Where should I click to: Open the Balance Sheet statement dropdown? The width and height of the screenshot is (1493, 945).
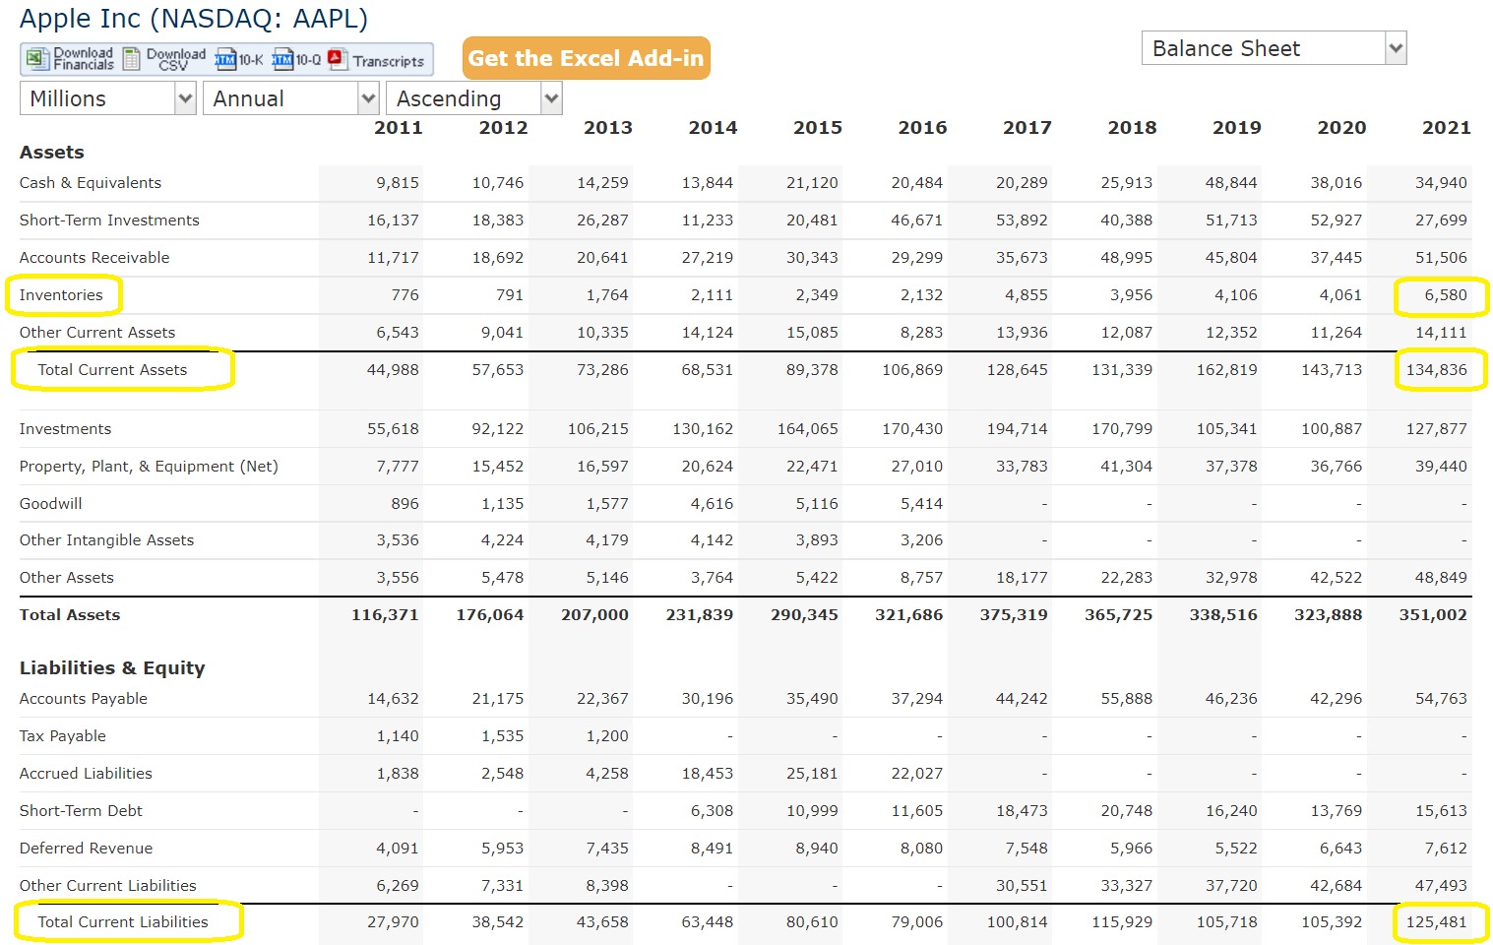click(x=1272, y=47)
